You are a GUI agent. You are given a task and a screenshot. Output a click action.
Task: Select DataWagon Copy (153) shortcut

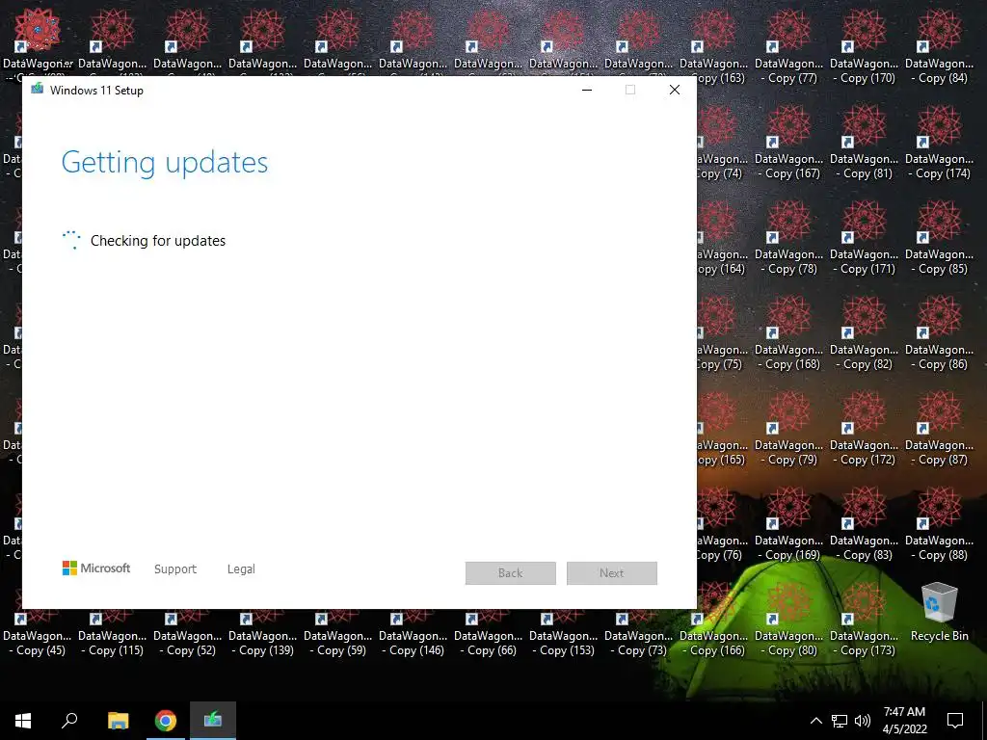563,632
